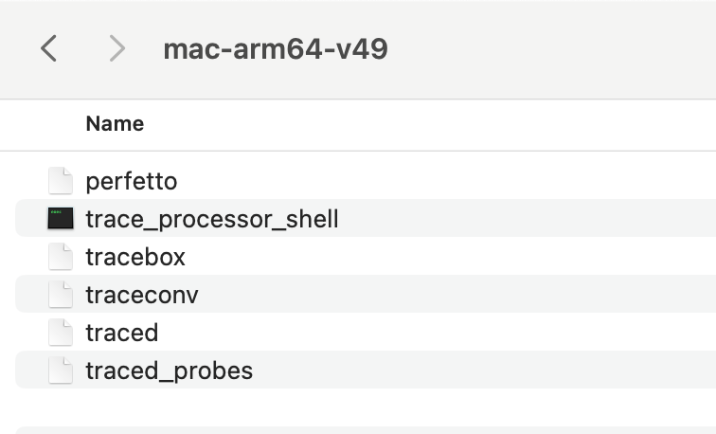Select the traceconv file name
The width and height of the screenshot is (716, 434).
142,295
